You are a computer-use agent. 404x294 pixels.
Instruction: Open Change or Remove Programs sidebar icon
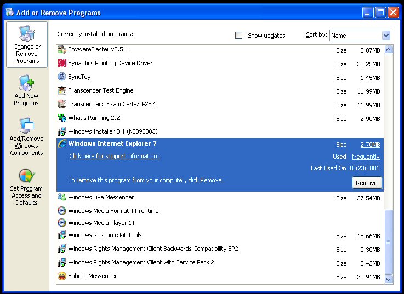pyautogui.click(x=27, y=33)
